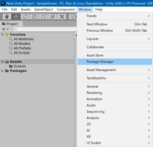Viewport: 153px width, 147px height.
Task: Select the Rotate tool
Action: [25, 17]
